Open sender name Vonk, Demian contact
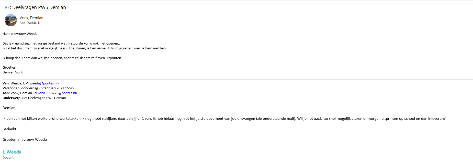The width and height of the screenshot is (473, 163). pos(31,18)
